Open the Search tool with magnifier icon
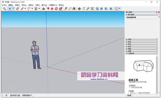This screenshot has width=161, height=98. [x=4, y=9]
